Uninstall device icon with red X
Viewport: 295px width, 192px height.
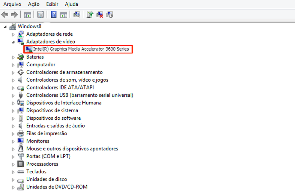pyautogui.click(x=100, y=14)
